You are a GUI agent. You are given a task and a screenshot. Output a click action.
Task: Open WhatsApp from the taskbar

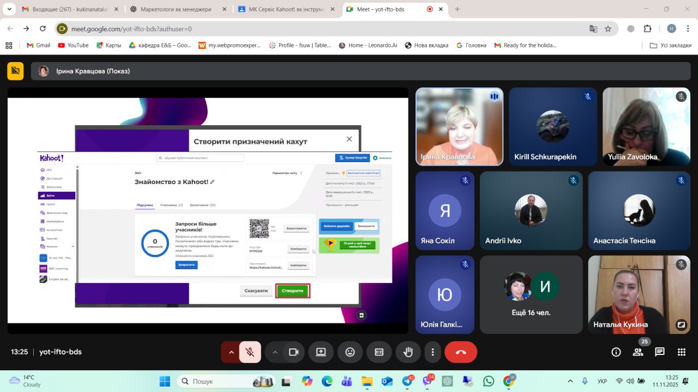coord(489,381)
